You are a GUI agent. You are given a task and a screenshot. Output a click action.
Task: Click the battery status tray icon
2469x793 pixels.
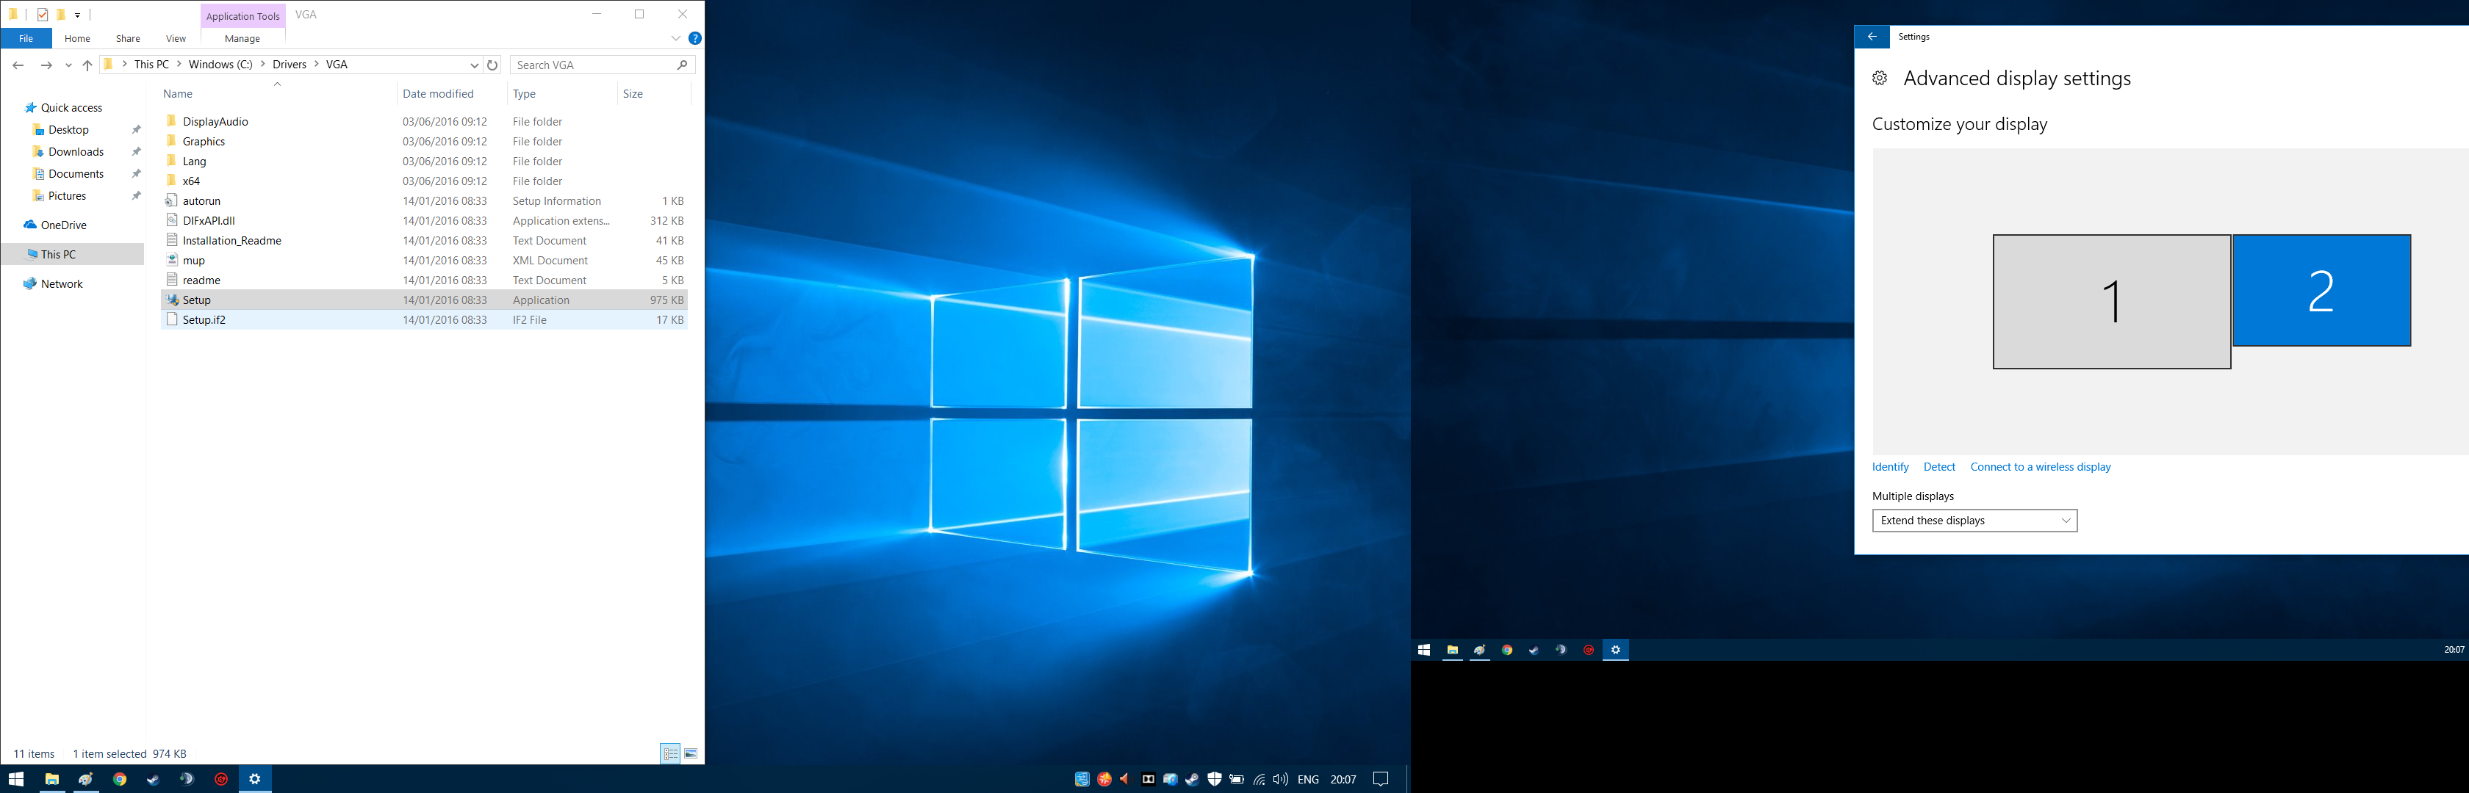(x=1237, y=778)
